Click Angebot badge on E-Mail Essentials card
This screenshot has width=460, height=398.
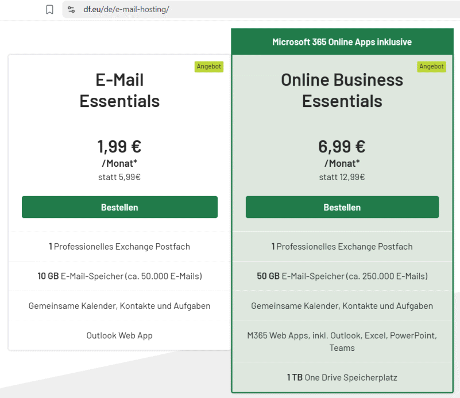coord(209,66)
